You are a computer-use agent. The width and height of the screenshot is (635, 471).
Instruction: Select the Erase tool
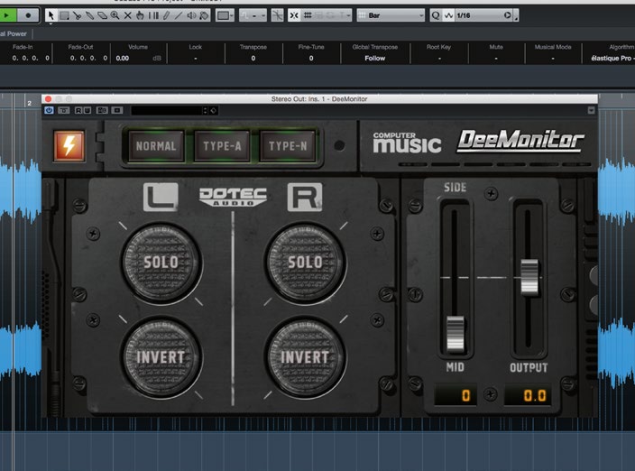click(x=103, y=15)
